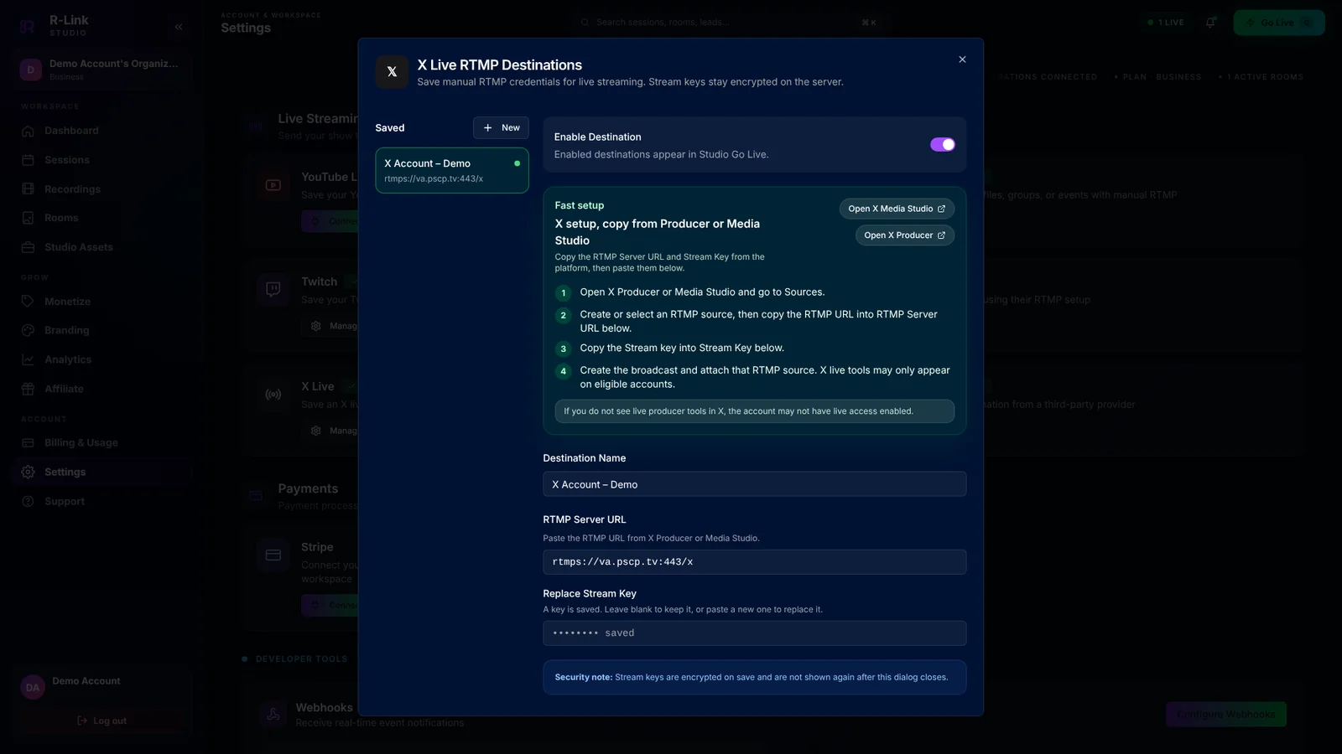
Task: Open Affiliate section
Action: pos(64,389)
